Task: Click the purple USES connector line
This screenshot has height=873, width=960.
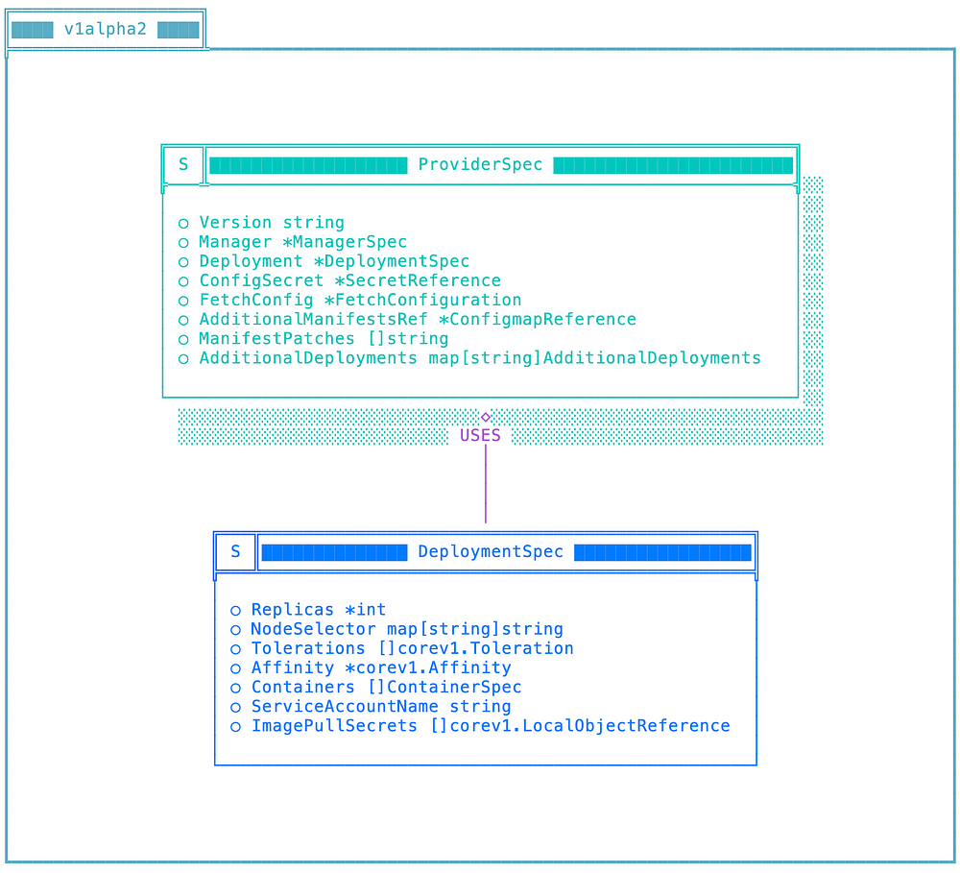Action: coord(486,484)
